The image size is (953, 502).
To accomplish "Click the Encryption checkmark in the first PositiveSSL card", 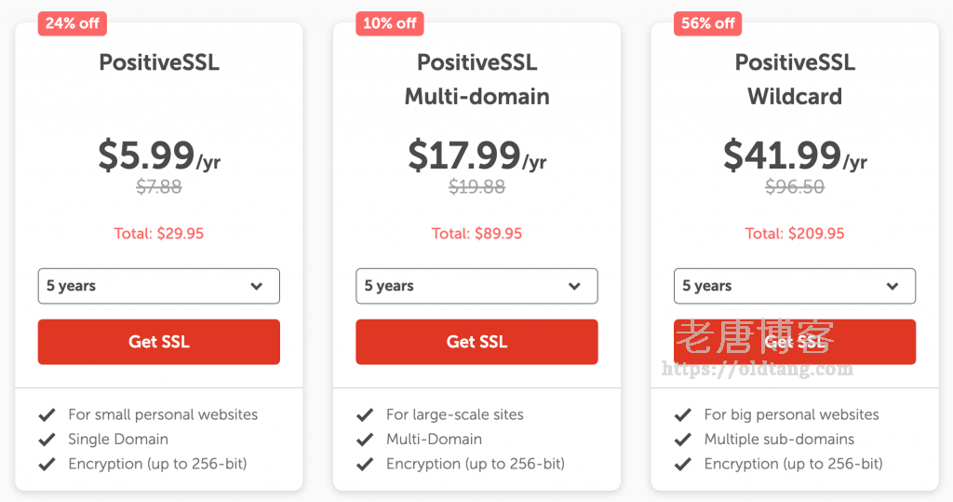I will tap(47, 464).
